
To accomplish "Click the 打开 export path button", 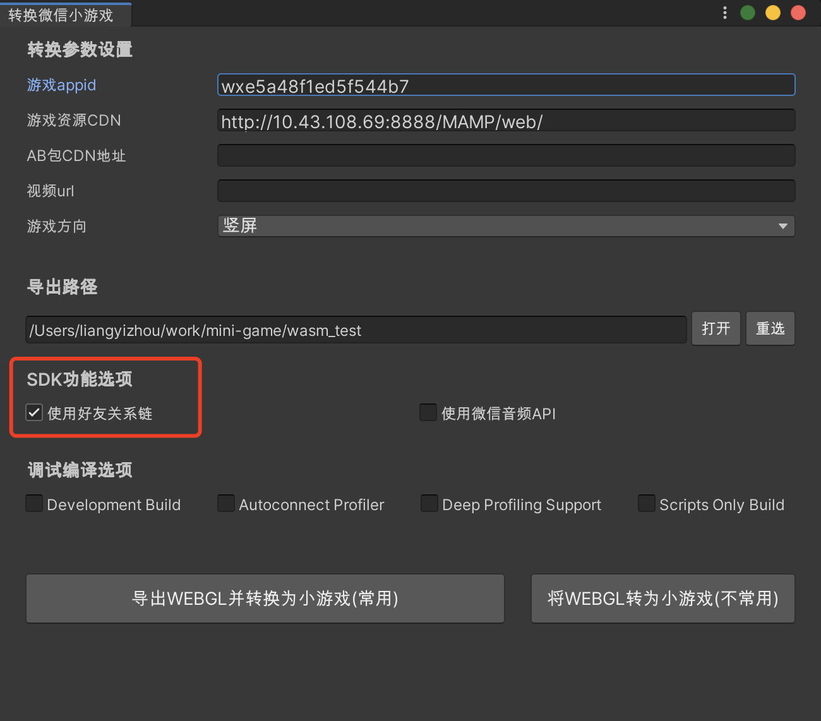I will [x=716, y=328].
